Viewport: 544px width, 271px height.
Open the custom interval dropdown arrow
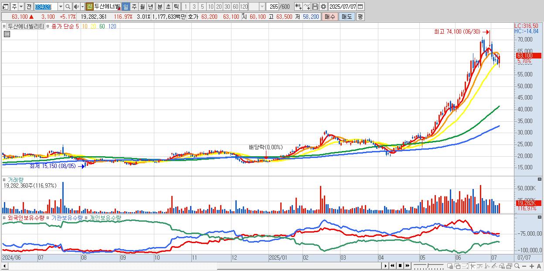(x=262, y=7)
